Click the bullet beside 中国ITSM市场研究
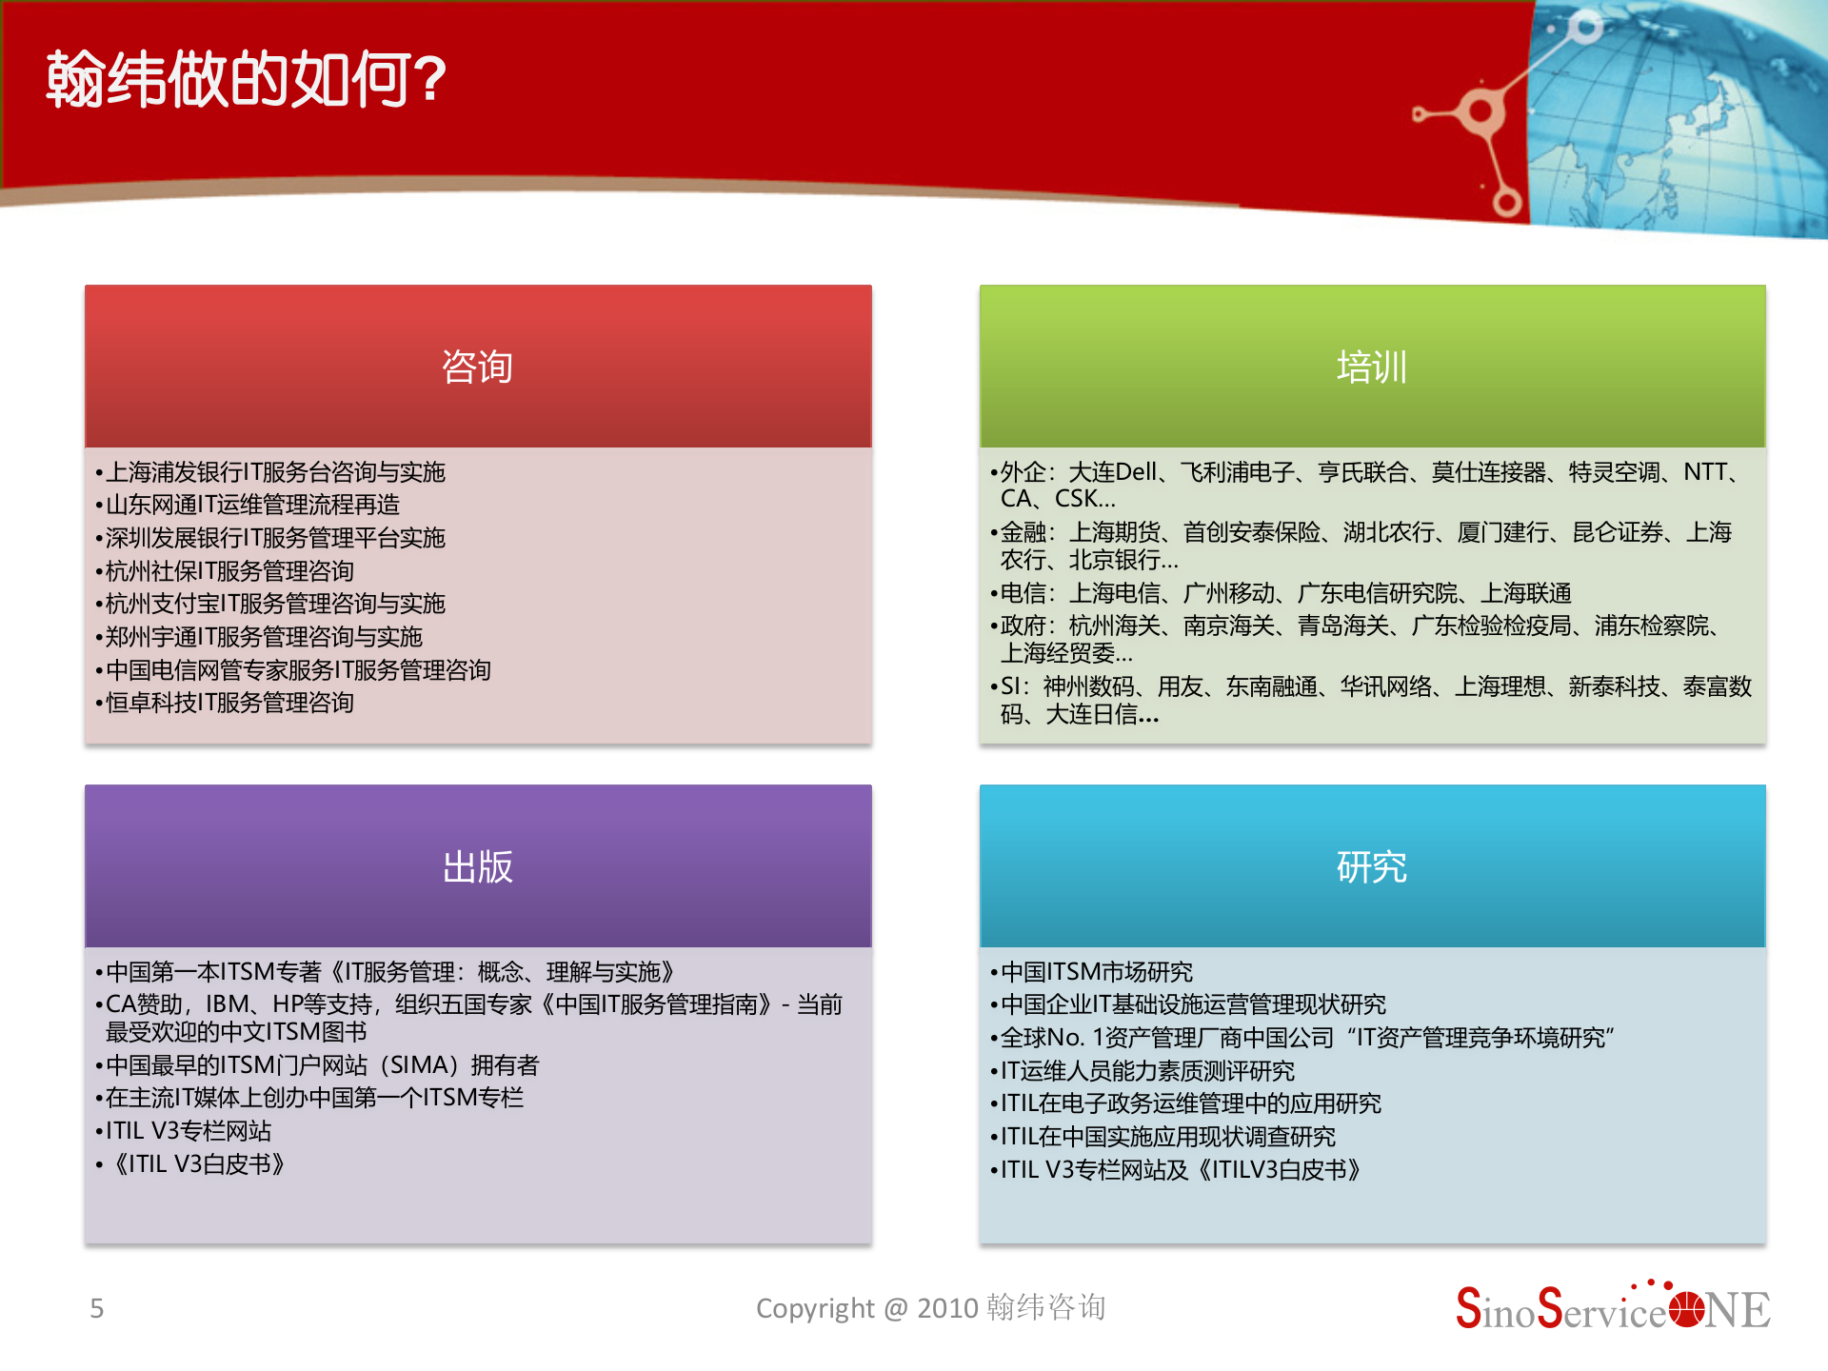Image resolution: width=1828 pixels, height=1371 pixels. (992, 972)
